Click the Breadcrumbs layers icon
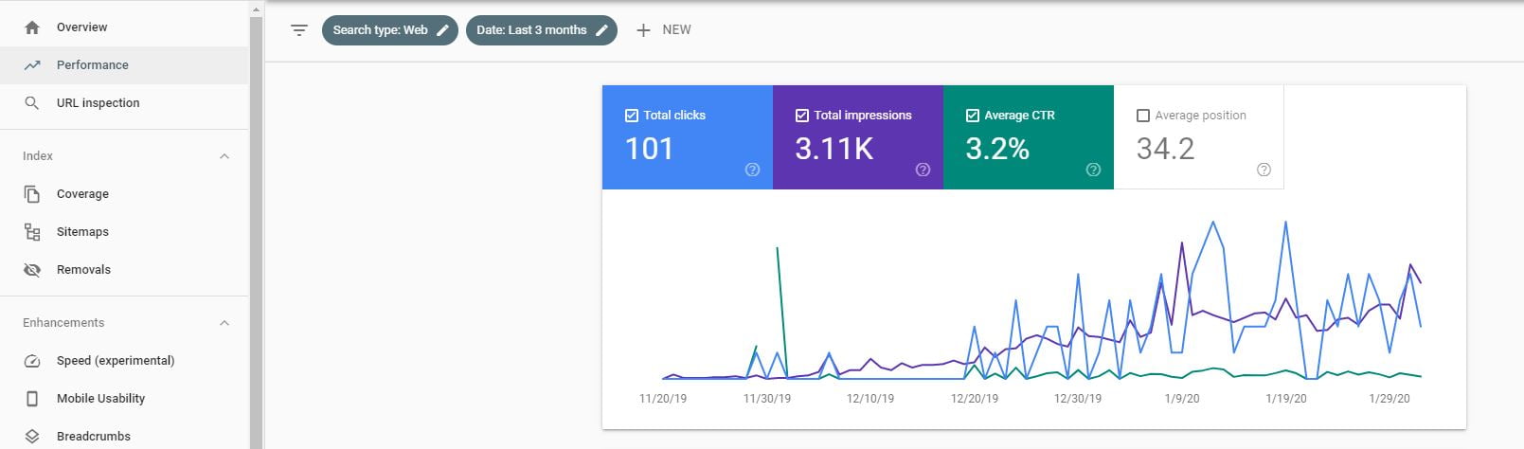The image size is (1524, 449). [x=32, y=437]
